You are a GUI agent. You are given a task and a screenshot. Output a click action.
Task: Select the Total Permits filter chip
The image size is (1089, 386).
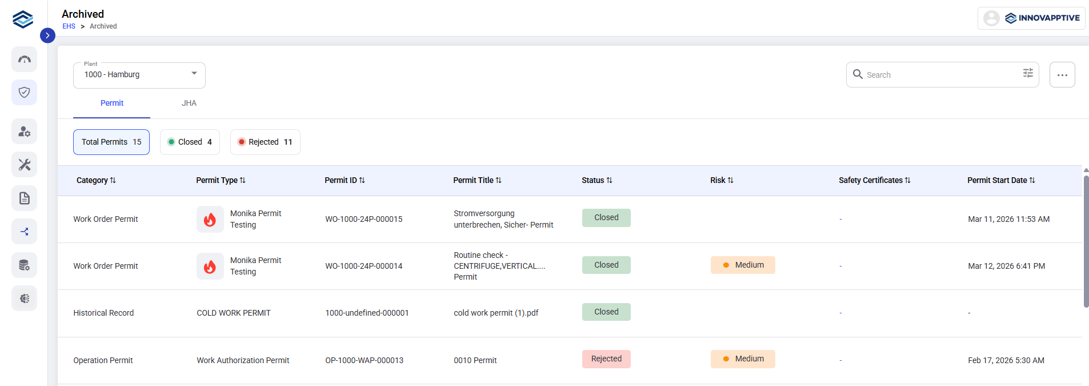click(111, 142)
